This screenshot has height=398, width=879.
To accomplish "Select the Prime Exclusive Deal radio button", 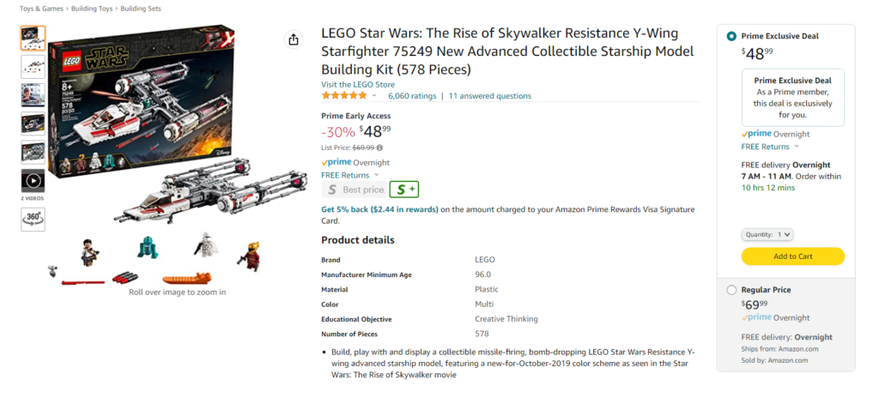I will 731,36.
